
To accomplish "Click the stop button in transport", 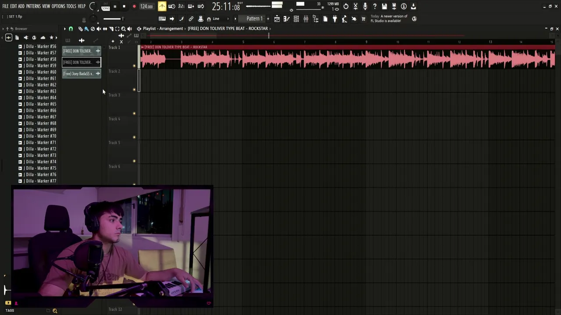I will (x=124, y=7).
